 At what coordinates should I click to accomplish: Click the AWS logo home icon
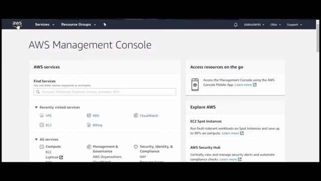coord(17,24)
